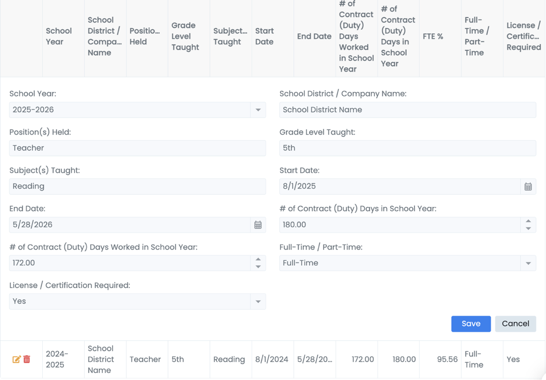Increase Contract Days in School Year value
The height and width of the screenshot is (380, 546).
(528, 221)
